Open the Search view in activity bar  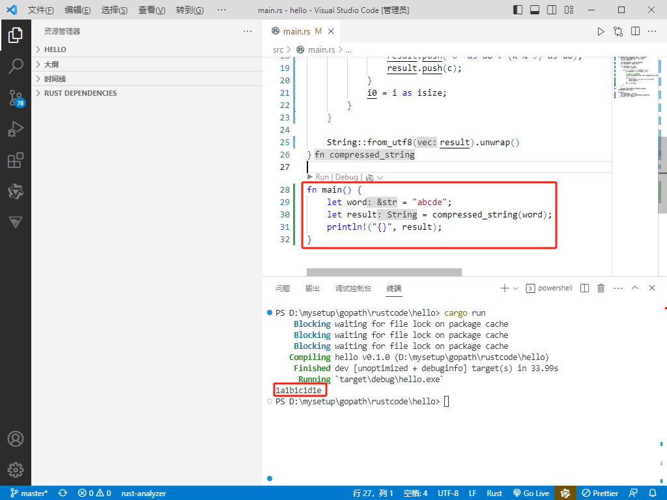(16, 66)
